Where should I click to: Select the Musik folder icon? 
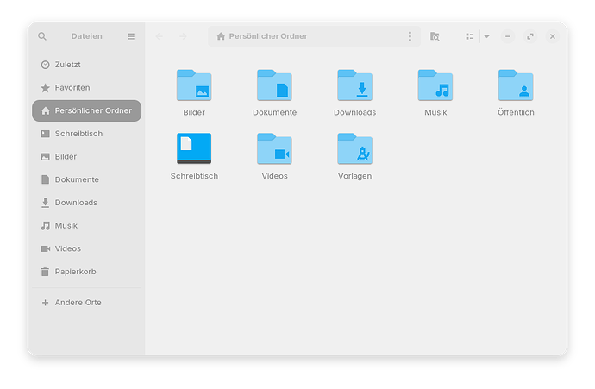435,85
